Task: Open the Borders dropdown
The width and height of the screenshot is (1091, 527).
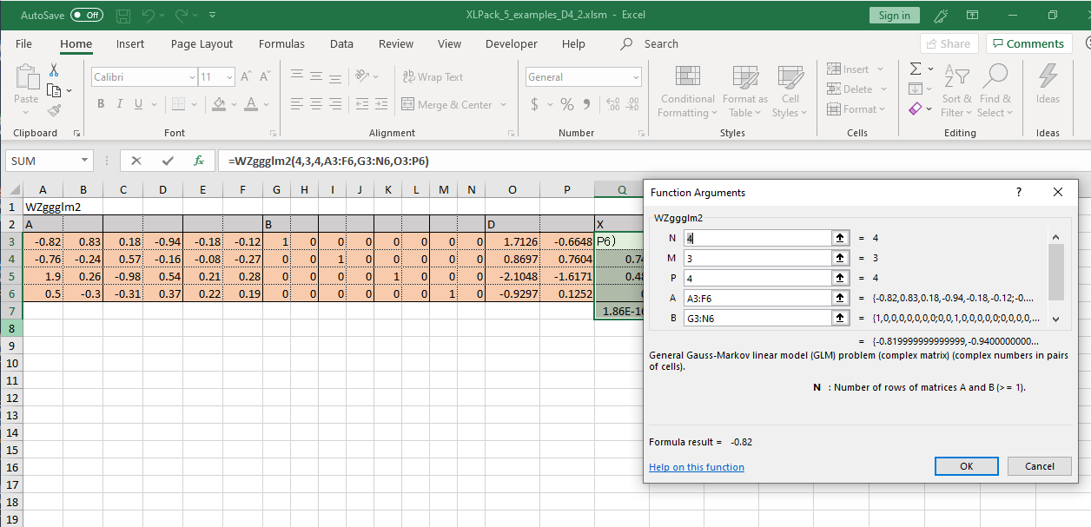Action: [194, 104]
